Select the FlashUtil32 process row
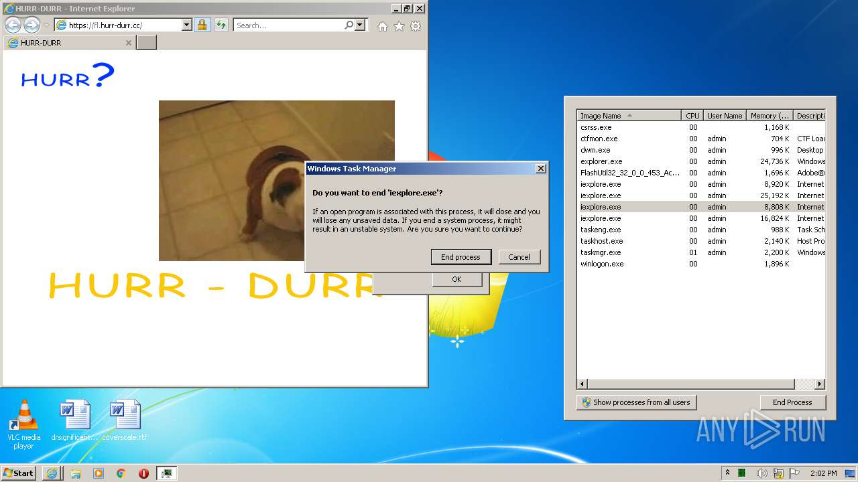Screen dimensions: 858x482 tap(701, 173)
